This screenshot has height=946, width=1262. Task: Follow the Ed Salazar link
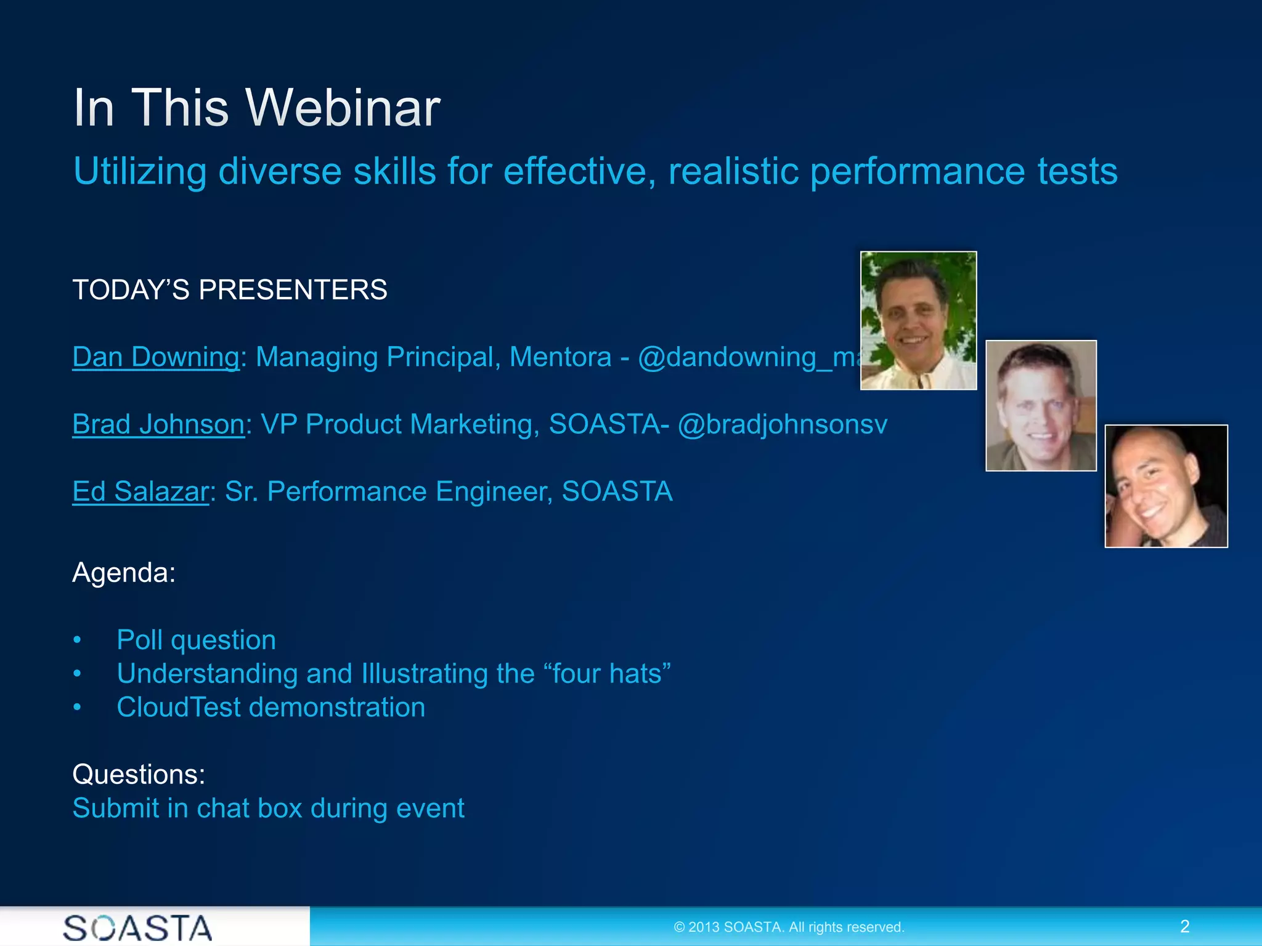pos(140,491)
